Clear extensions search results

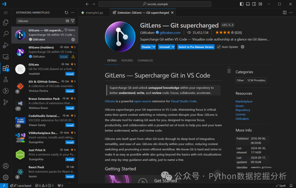[x=67, y=21]
